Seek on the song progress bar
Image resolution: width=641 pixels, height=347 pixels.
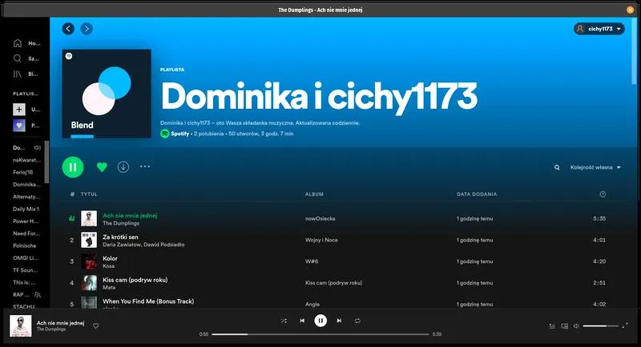tap(320, 334)
